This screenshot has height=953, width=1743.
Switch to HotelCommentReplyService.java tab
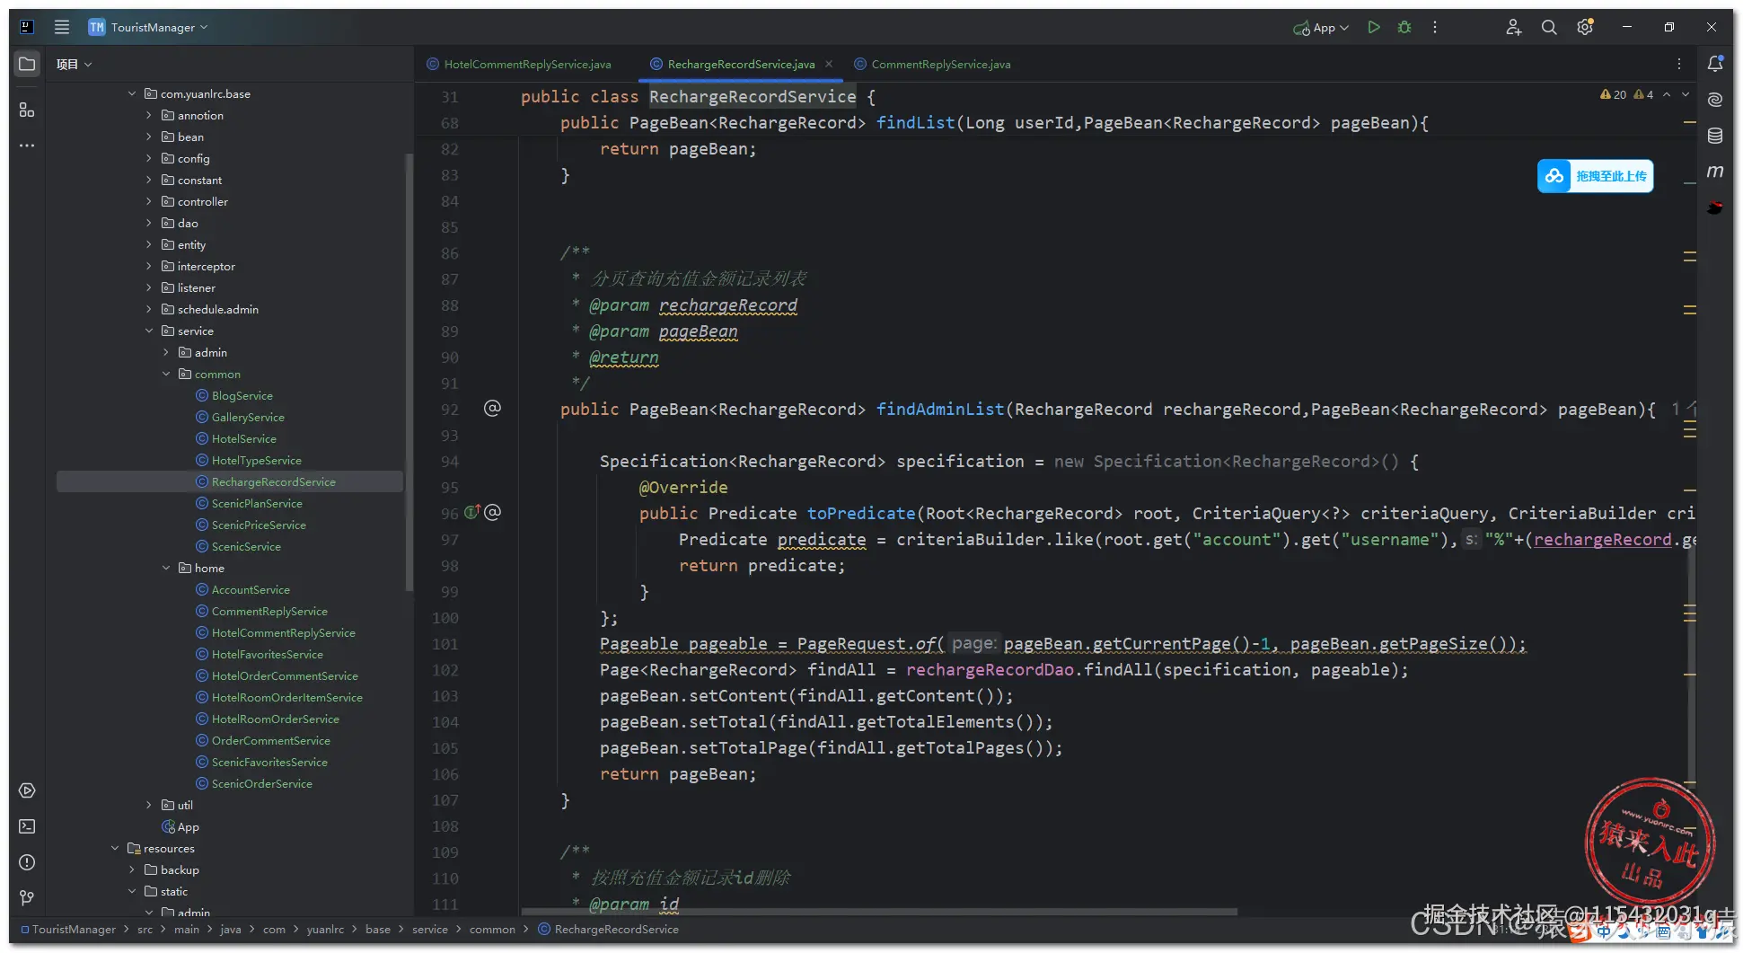point(519,64)
